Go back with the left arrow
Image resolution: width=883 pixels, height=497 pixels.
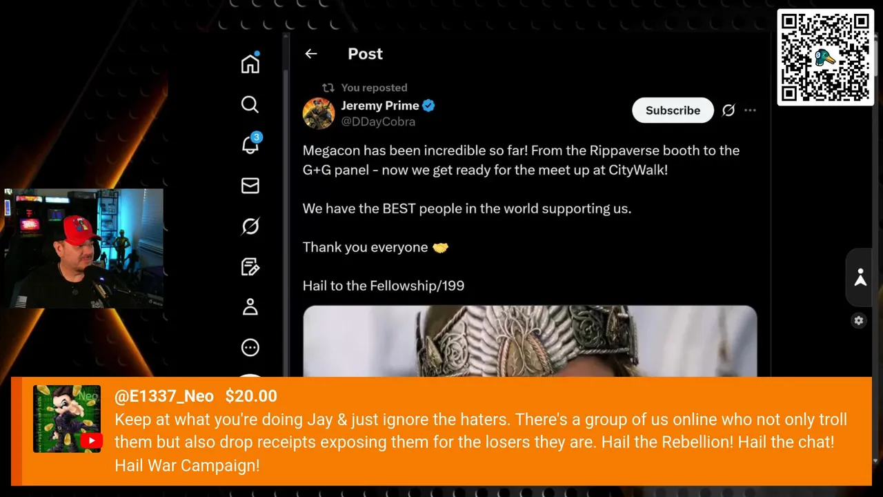click(311, 54)
